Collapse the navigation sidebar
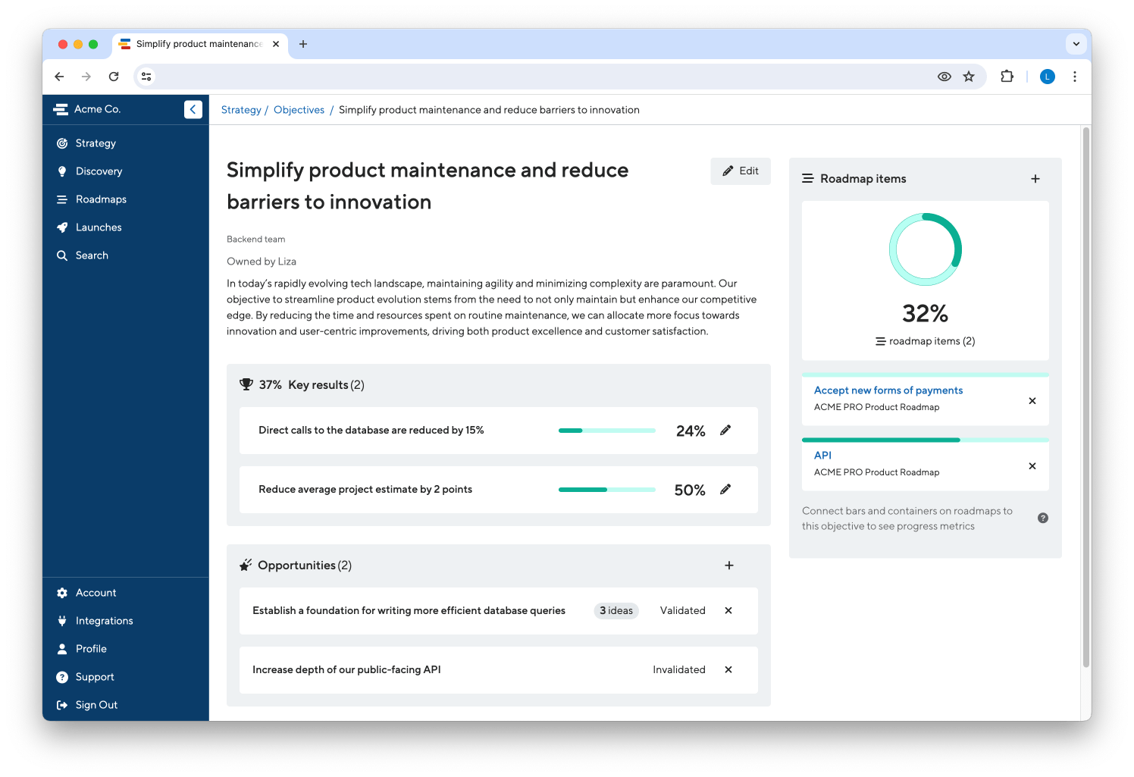 click(x=193, y=109)
